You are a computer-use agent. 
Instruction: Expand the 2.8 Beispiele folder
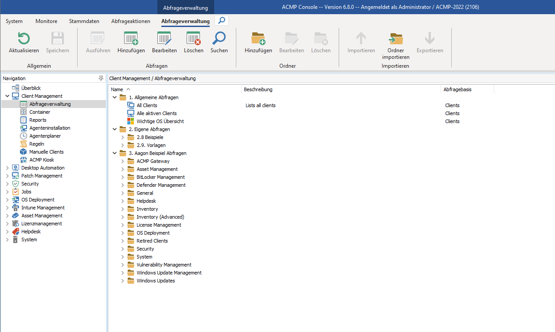[x=123, y=137]
